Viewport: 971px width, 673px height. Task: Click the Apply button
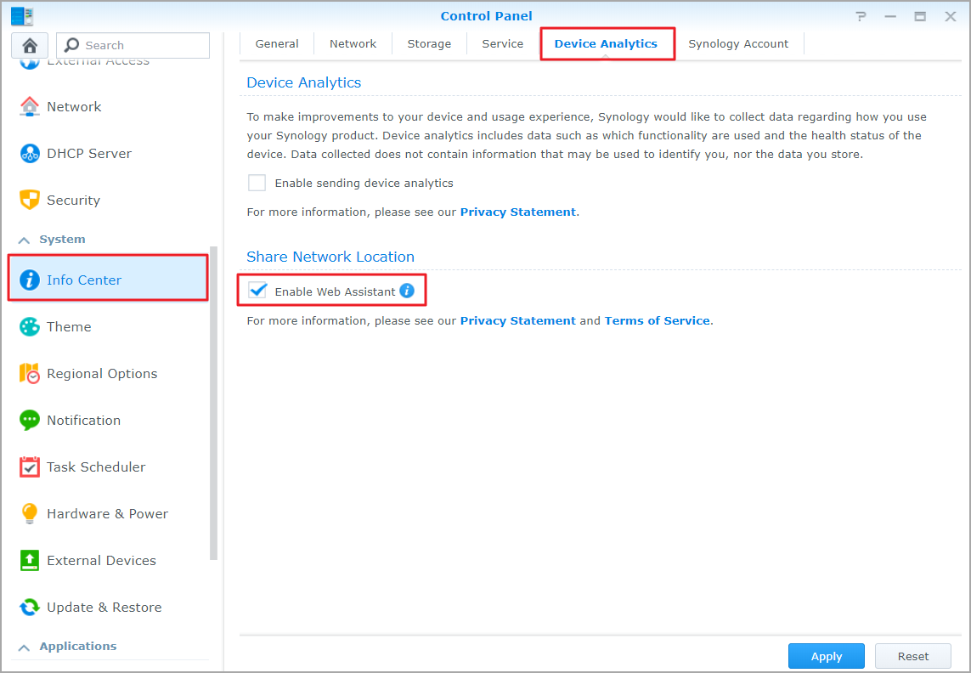826,656
